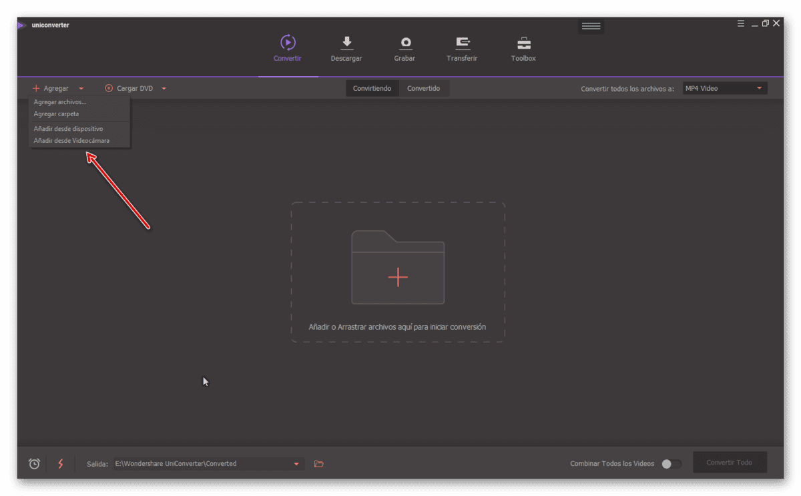801x496 pixels.
Task: Switch to the Convirtiendo tab
Action: coord(372,88)
